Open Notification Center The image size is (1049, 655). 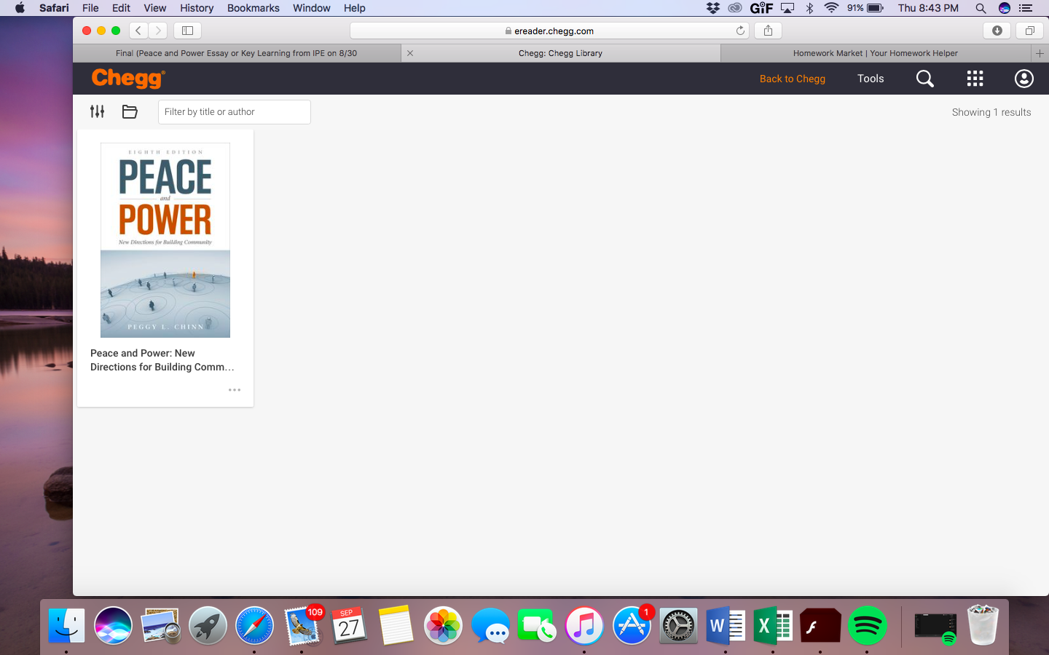coord(1026,8)
